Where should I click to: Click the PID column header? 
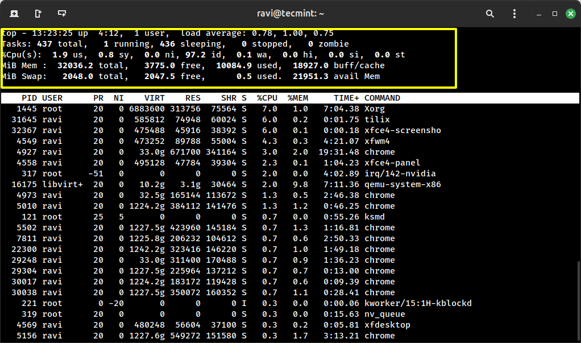click(29, 98)
